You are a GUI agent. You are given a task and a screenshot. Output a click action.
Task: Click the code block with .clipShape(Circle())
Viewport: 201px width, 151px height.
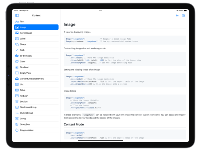125,80
